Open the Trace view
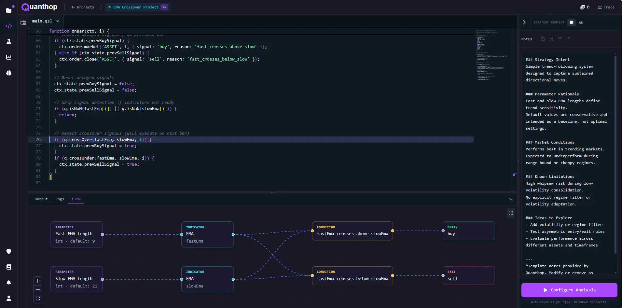The width and height of the screenshot is (622, 308). click(x=606, y=7)
